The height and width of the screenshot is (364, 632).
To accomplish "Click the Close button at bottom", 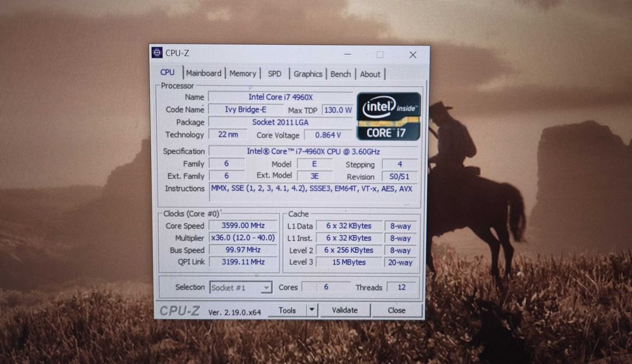I will tap(397, 310).
